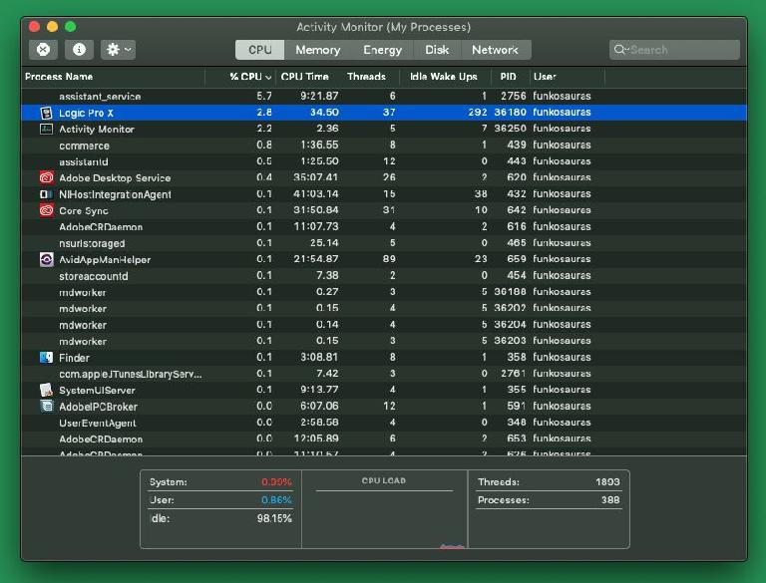Click the Processes total 388
This screenshot has height=583, width=766.
tap(610, 500)
